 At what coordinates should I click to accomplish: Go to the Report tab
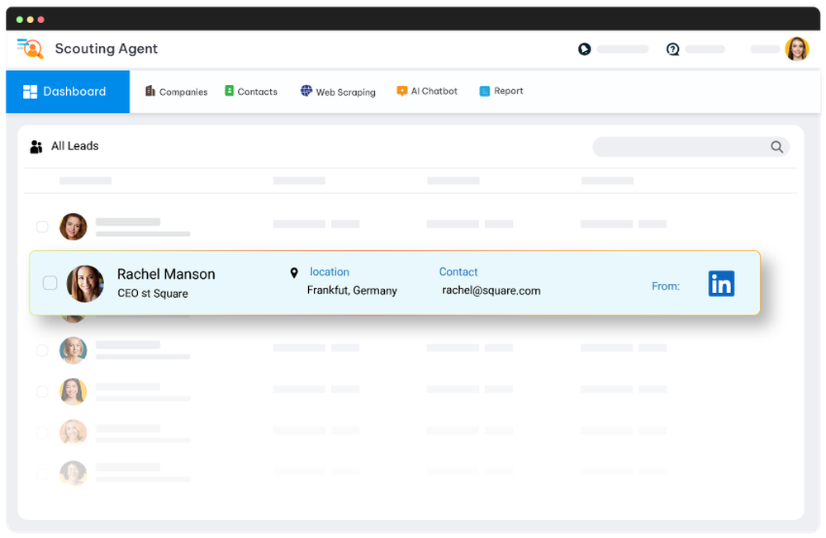click(501, 91)
